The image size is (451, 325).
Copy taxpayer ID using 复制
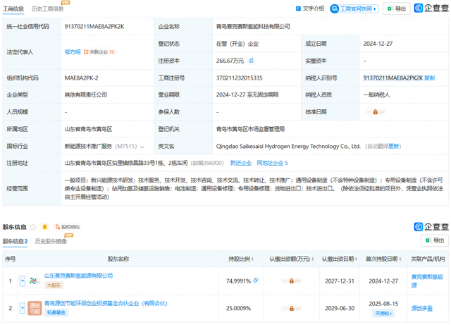coord(430,78)
